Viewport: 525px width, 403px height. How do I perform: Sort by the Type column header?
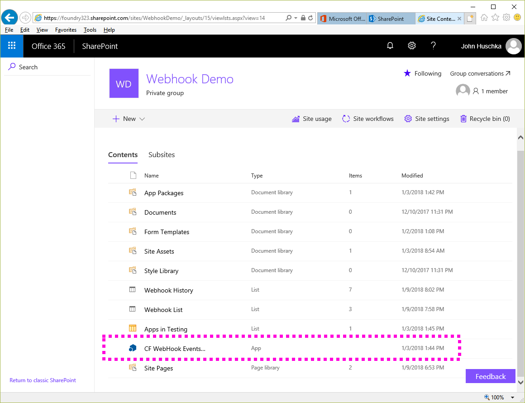tap(257, 176)
